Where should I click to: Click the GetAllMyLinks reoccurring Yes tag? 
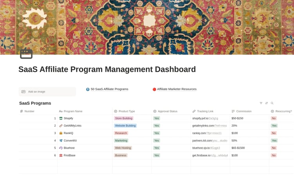(x=274, y=126)
